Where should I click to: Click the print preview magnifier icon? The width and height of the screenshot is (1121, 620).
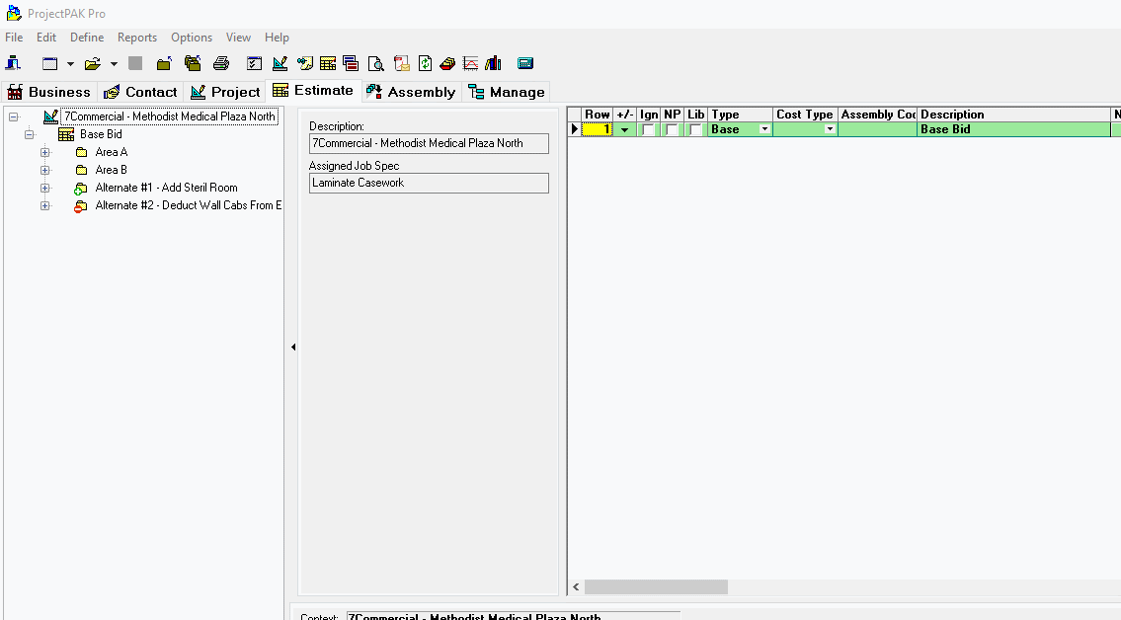(x=375, y=64)
